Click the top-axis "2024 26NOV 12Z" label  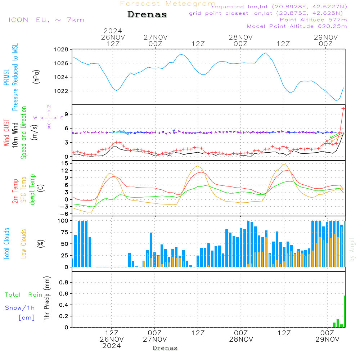113,37
